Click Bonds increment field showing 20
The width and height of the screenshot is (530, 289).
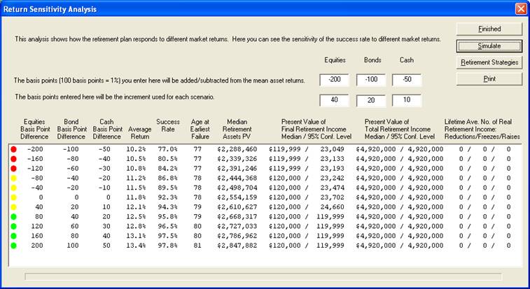[370, 100]
